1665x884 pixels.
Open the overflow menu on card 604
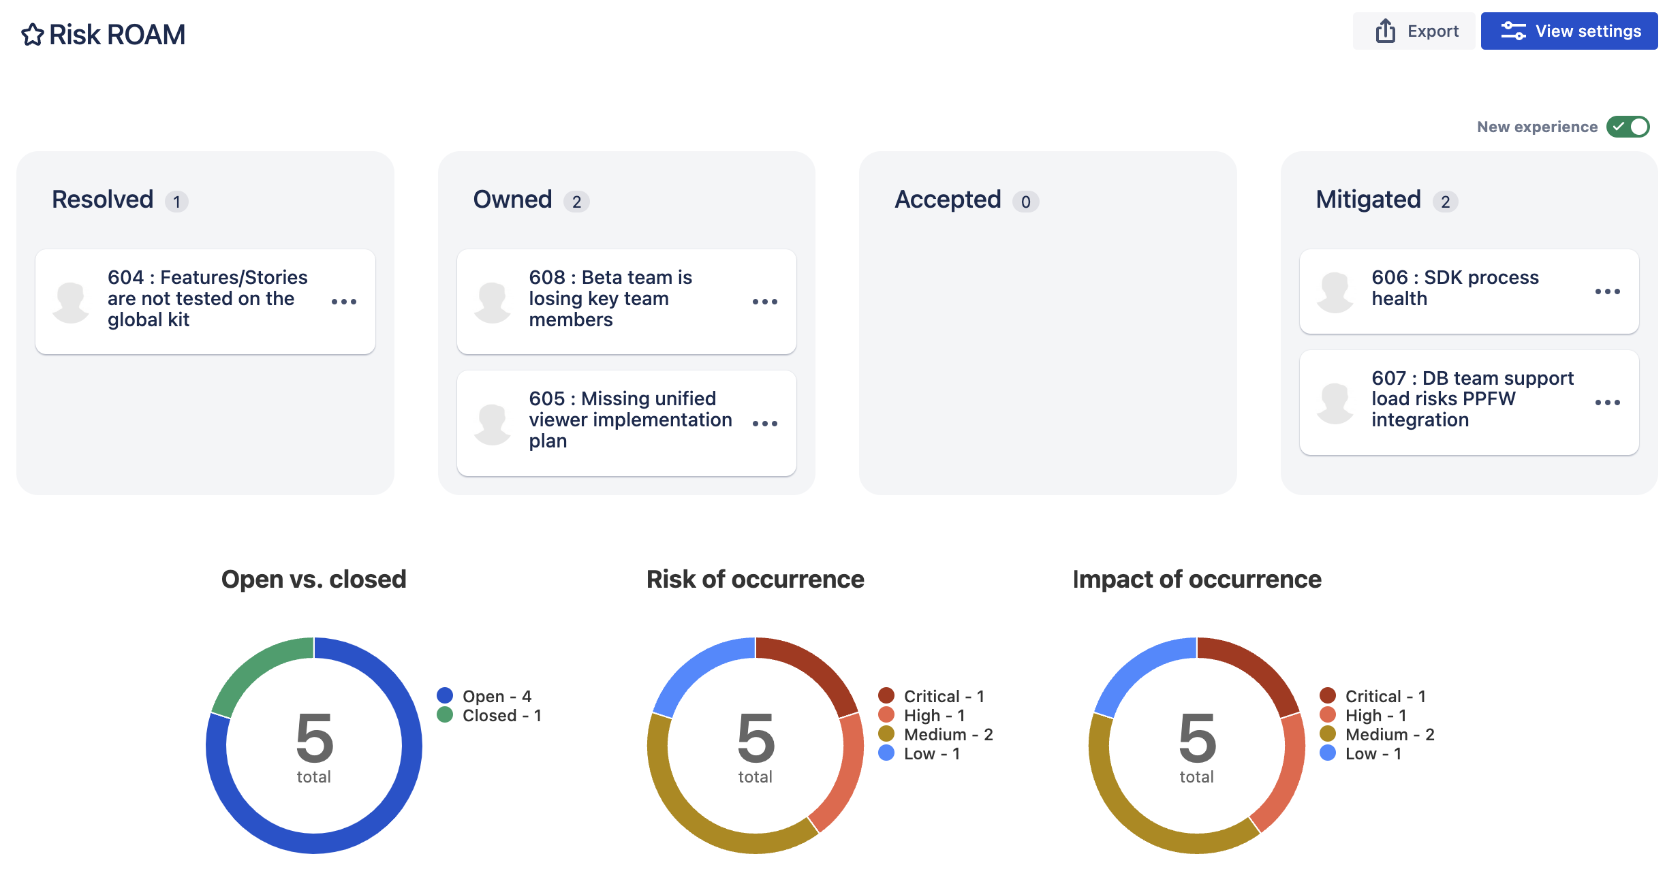345,302
